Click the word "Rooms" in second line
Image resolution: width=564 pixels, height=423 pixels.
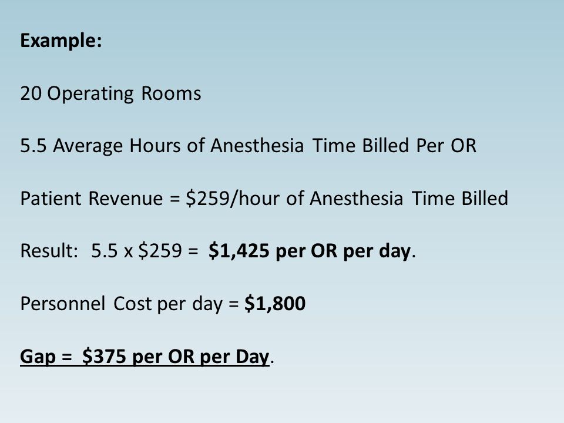171,93
